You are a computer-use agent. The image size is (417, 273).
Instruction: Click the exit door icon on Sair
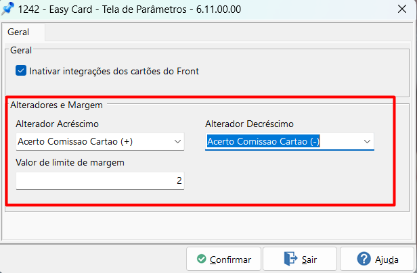(290, 259)
